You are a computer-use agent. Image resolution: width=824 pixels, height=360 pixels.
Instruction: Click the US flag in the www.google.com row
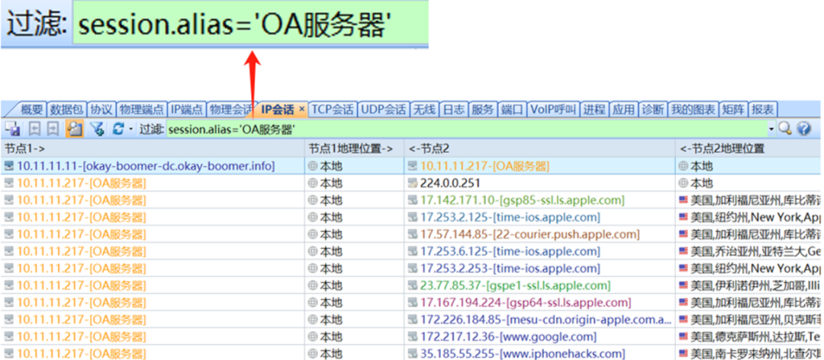point(683,336)
